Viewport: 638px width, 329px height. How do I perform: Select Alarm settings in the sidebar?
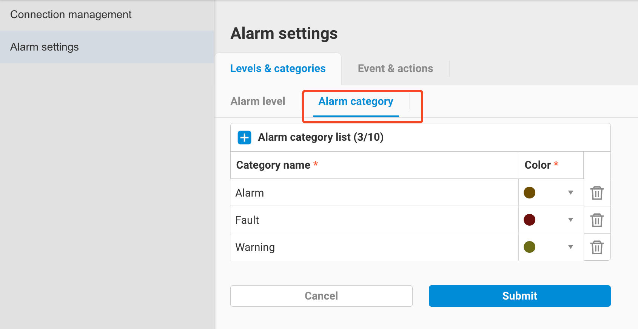pyautogui.click(x=44, y=47)
